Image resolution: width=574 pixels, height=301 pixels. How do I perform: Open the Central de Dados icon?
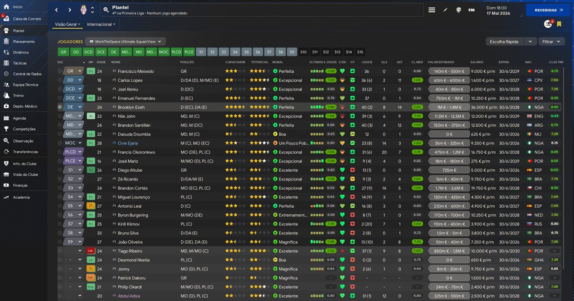[6, 74]
